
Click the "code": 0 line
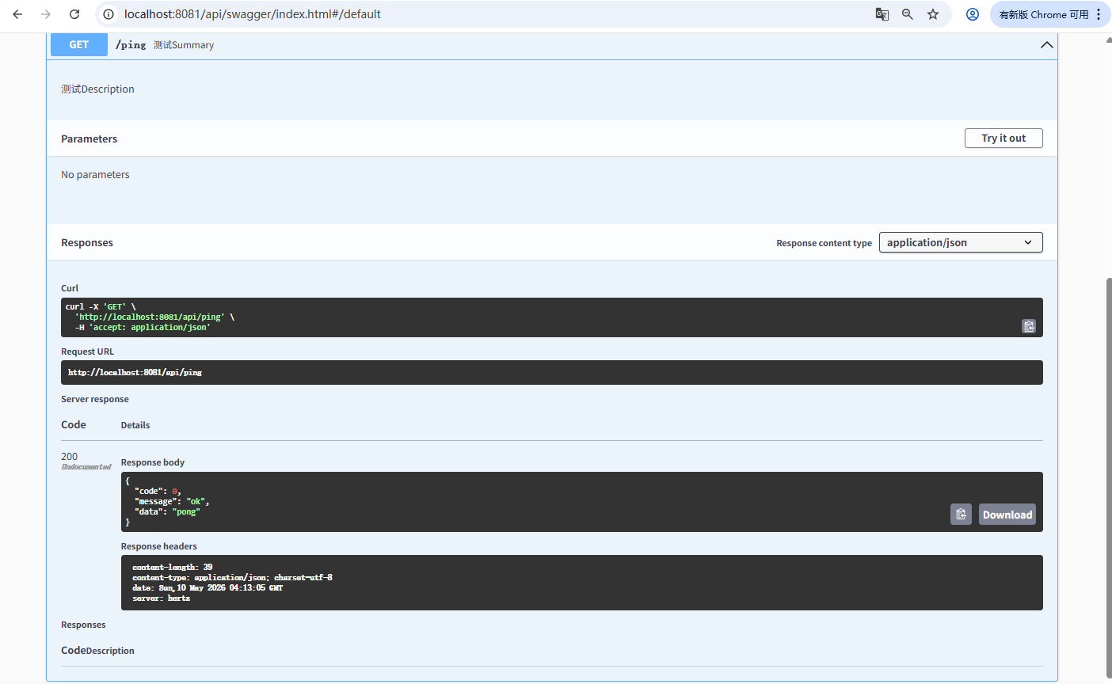pos(158,491)
